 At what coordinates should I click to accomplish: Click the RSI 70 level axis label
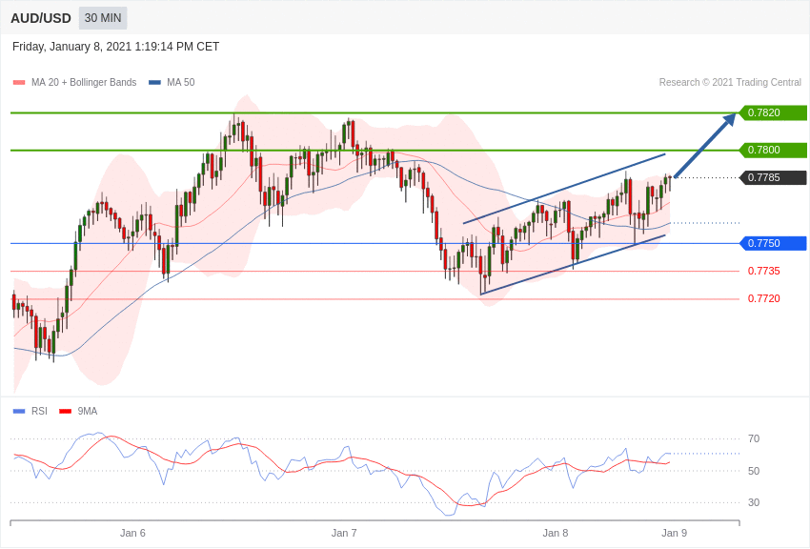754,438
